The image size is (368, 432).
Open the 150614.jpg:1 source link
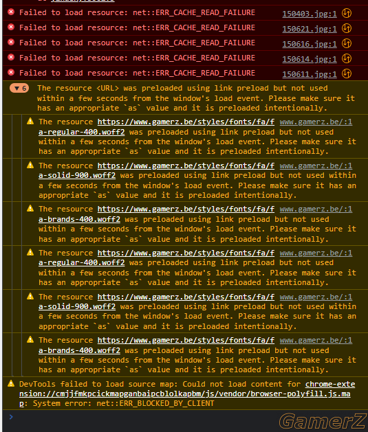pos(310,59)
